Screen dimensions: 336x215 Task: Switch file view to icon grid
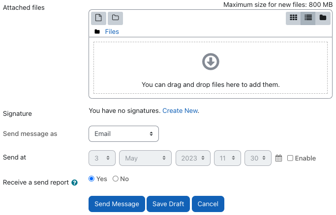tap(293, 18)
